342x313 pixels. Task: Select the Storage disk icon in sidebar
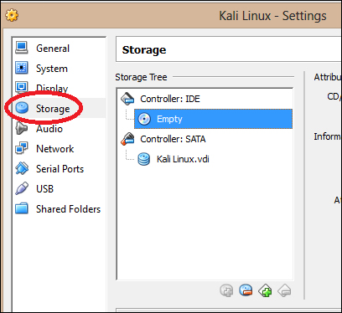(x=22, y=108)
